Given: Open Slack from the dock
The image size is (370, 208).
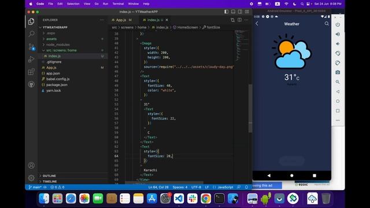Looking at the screenshot, I should tap(192, 199).
